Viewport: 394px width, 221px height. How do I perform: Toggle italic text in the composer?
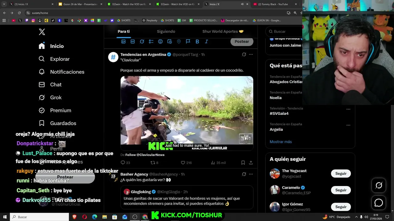[207, 41]
